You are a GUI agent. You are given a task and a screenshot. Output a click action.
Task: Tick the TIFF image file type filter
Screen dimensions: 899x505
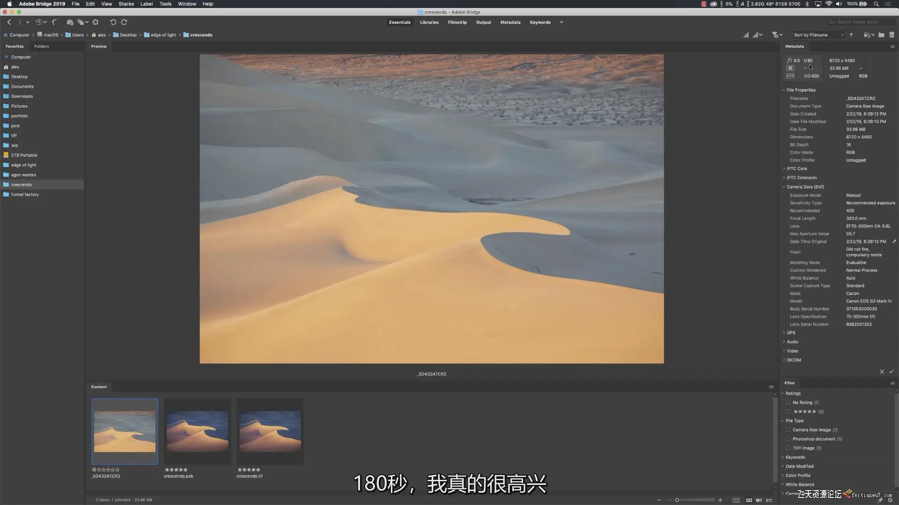point(788,448)
